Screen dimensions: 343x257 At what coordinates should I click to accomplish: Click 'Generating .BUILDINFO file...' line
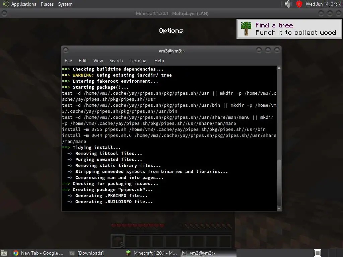click(114, 202)
